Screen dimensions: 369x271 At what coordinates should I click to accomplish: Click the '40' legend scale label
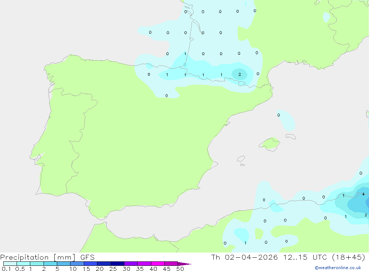point(154,269)
